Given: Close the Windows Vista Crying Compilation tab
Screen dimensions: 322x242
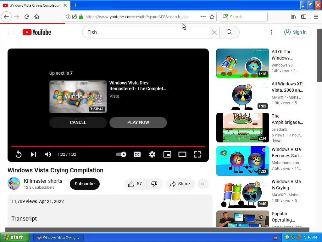Looking at the screenshot, I should point(65,5).
